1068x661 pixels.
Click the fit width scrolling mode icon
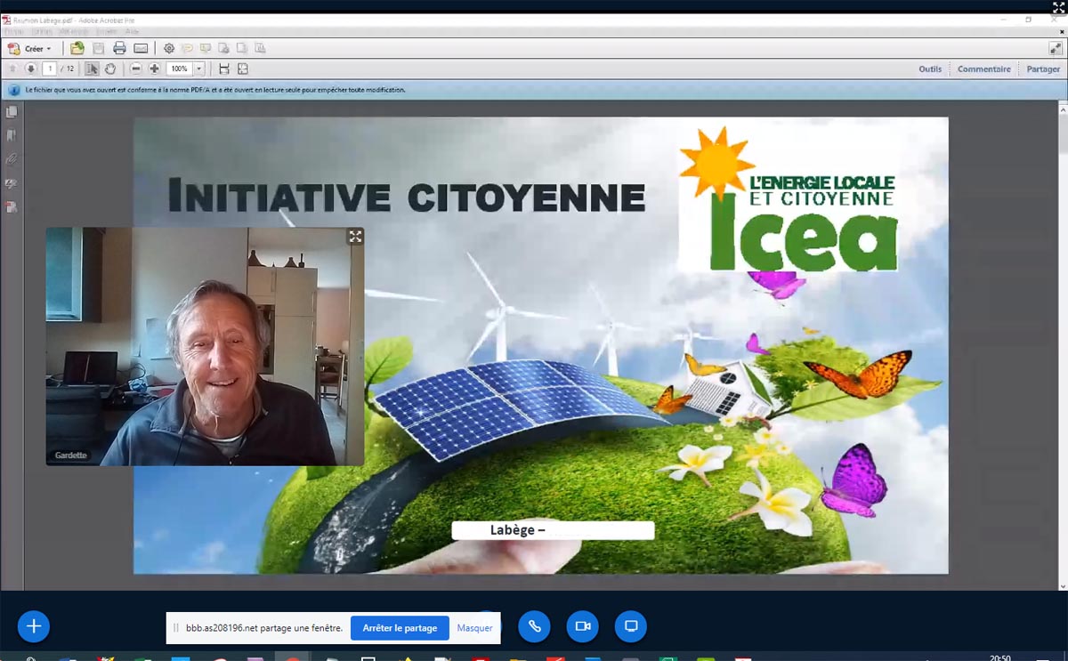pyautogui.click(x=224, y=69)
